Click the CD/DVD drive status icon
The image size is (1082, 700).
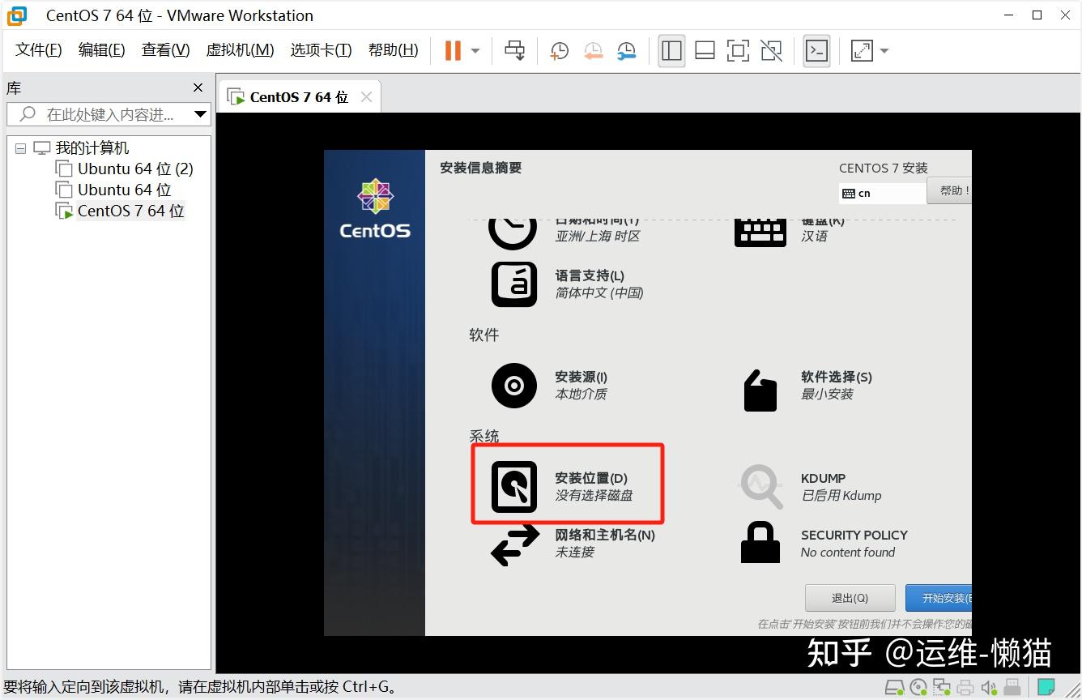[x=918, y=688]
